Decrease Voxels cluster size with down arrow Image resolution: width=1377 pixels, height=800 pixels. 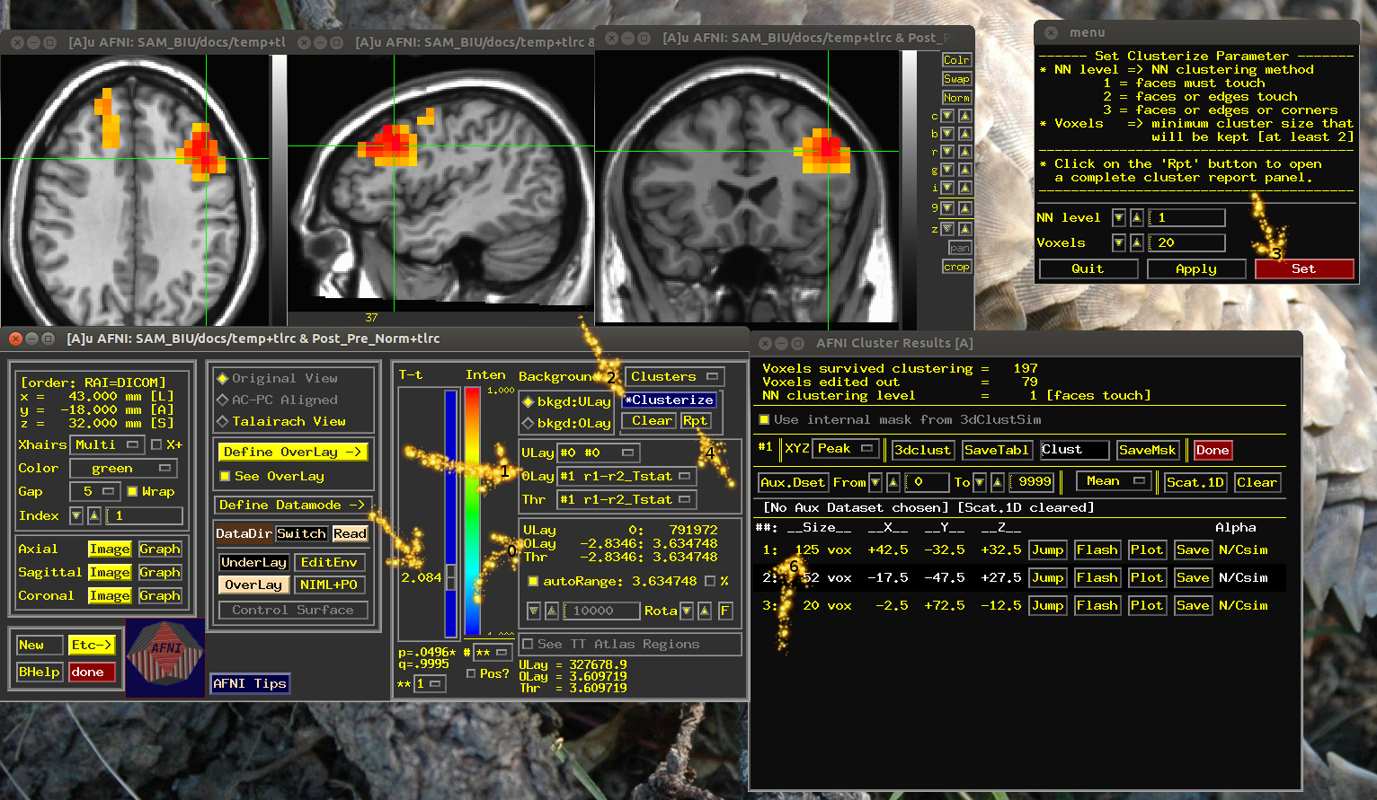pos(1119,242)
